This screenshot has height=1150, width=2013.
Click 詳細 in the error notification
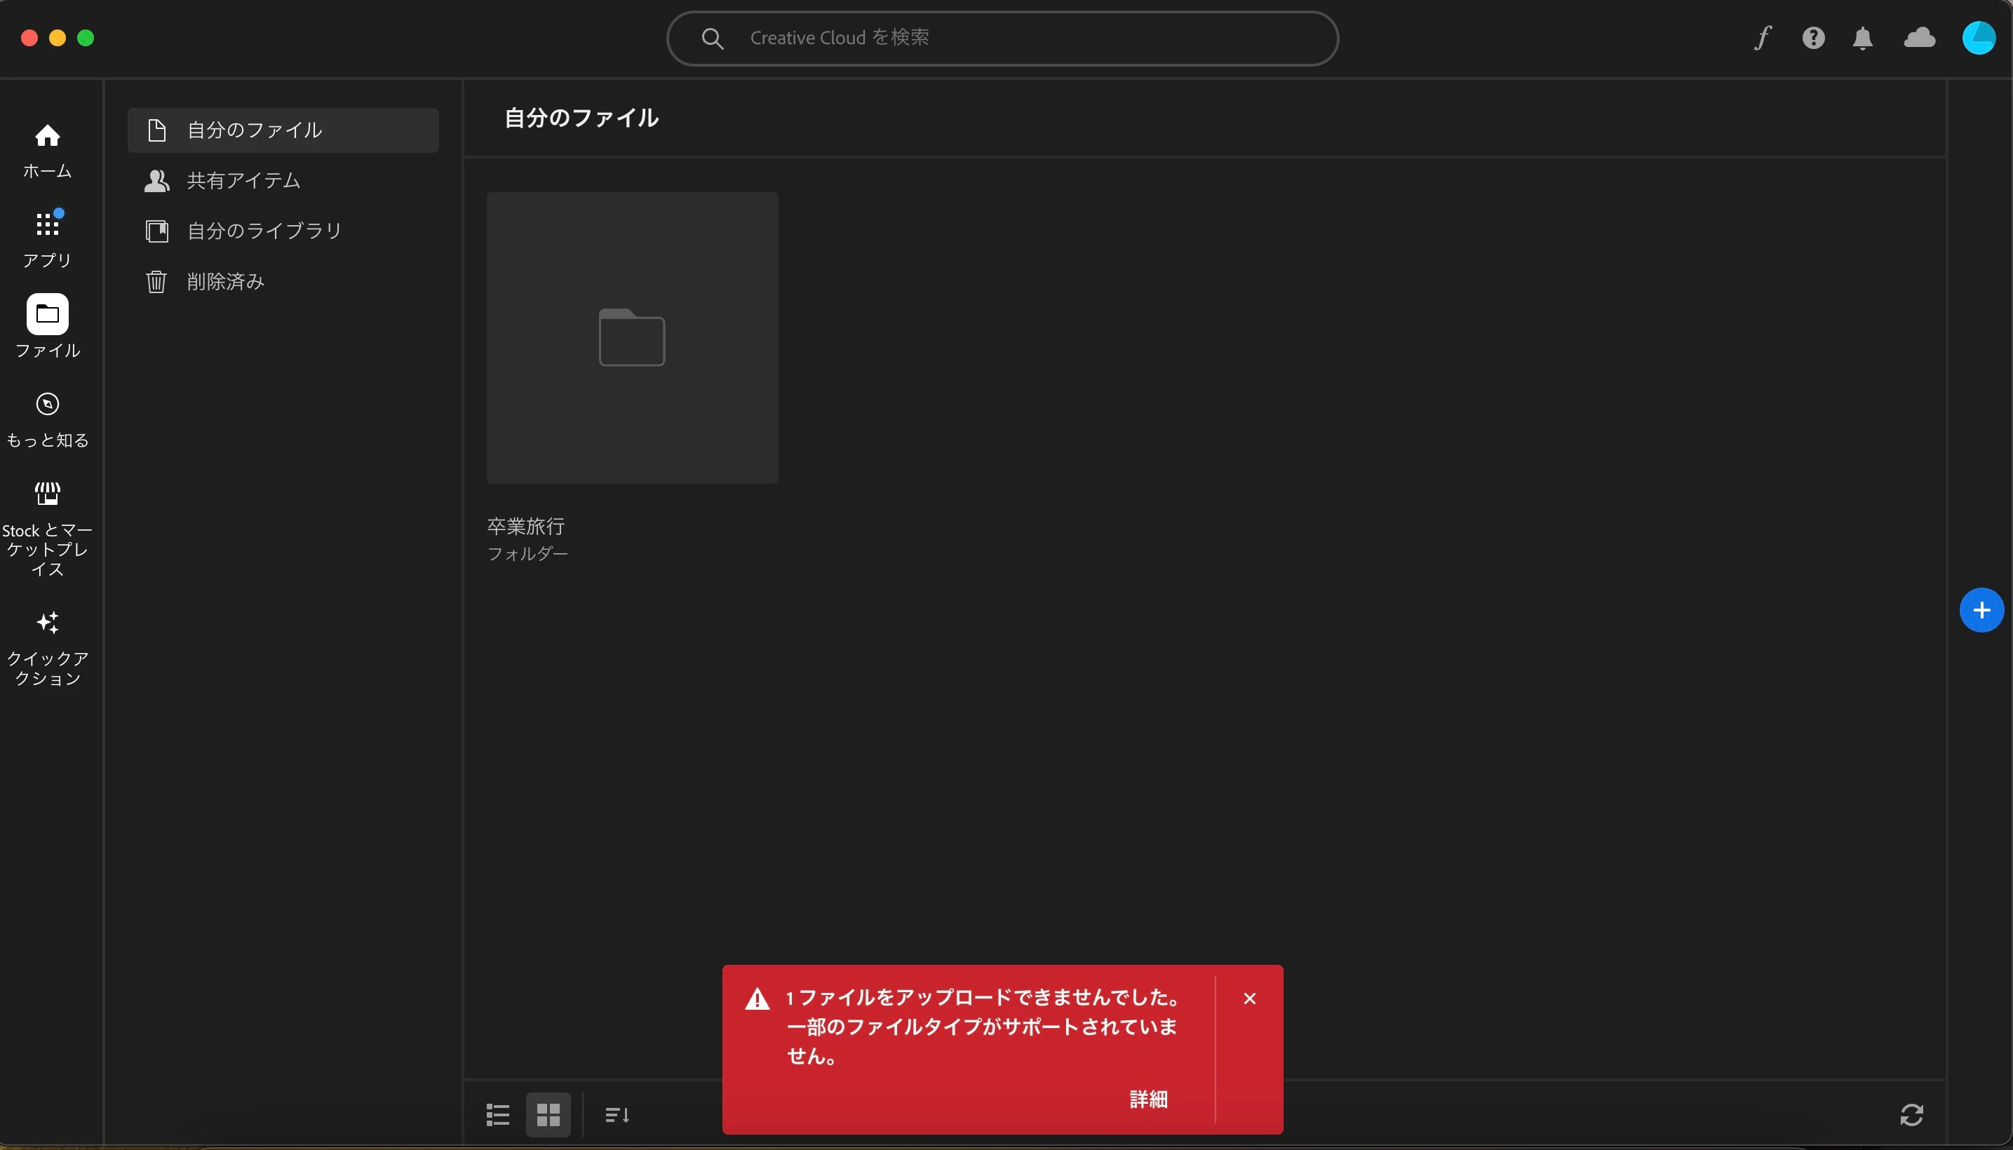(x=1148, y=1099)
